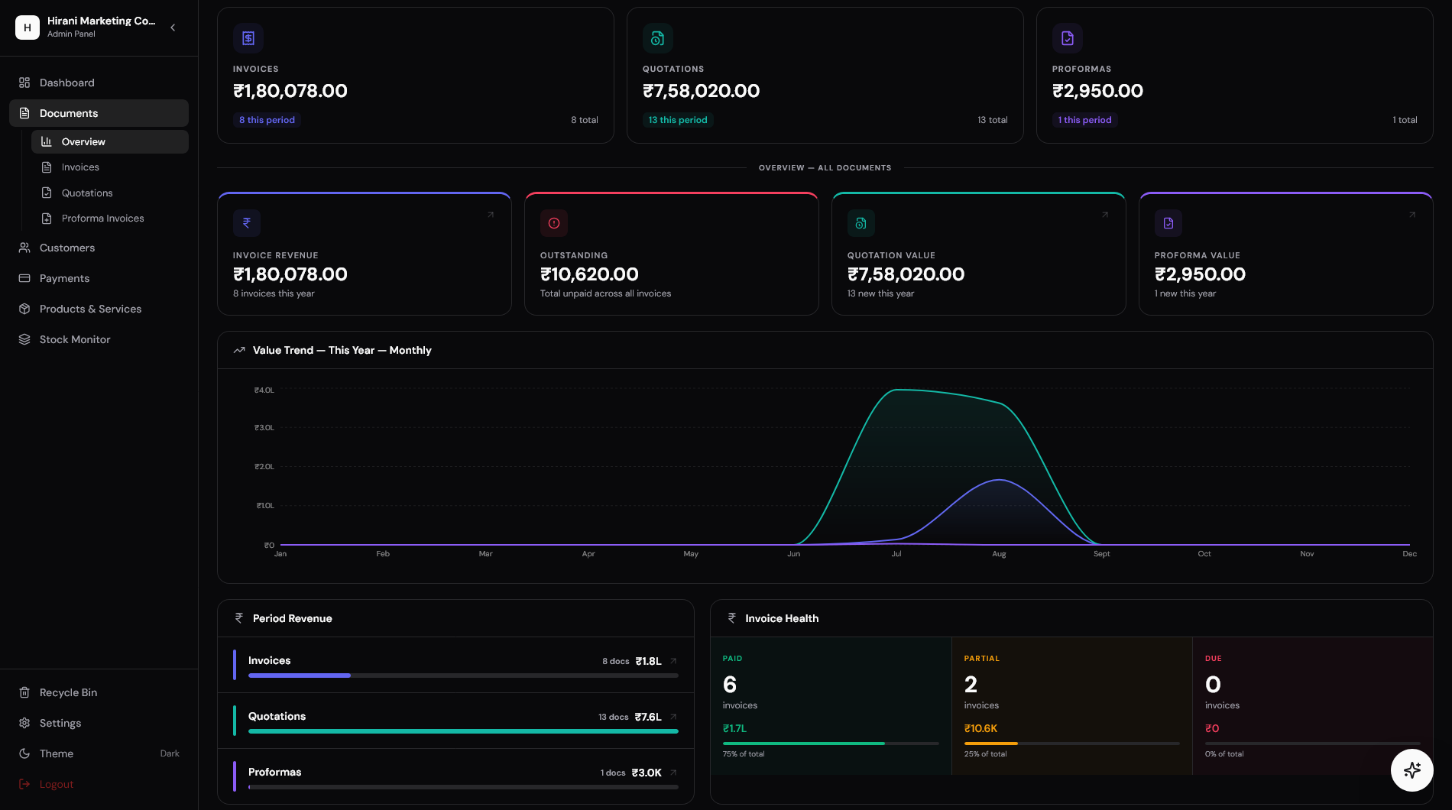
Task: Open the Dashboard page
Action: (x=99, y=83)
